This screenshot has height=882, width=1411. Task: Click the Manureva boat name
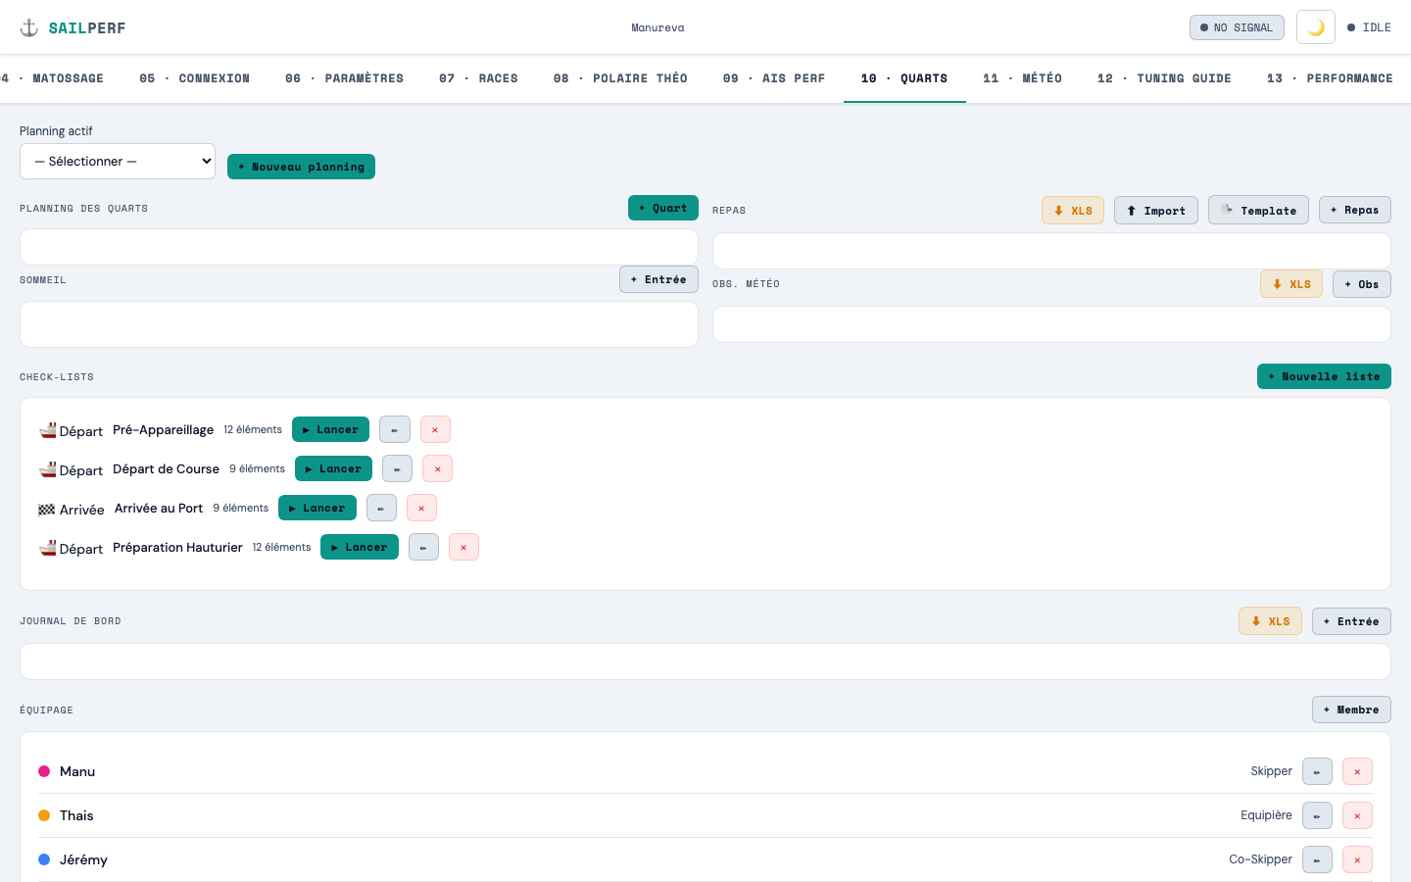click(x=657, y=27)
